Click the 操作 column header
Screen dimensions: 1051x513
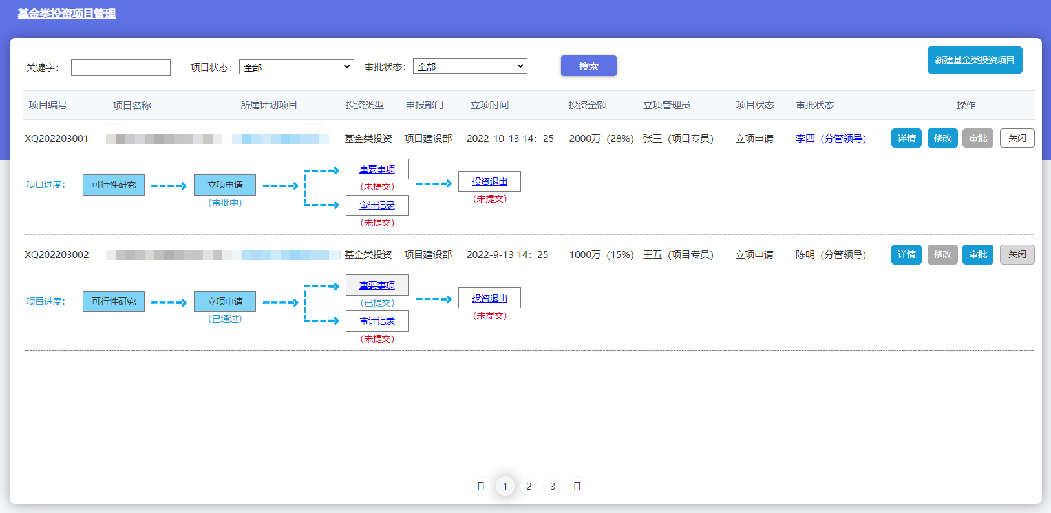(x=966, y=105)
